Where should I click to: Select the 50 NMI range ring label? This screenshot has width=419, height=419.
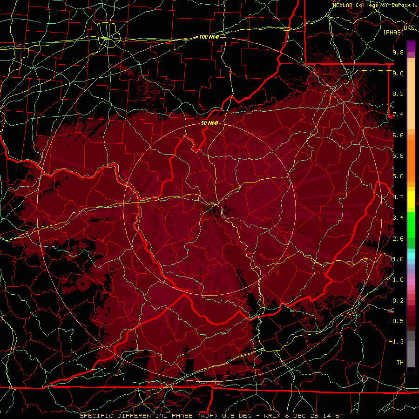209,123
